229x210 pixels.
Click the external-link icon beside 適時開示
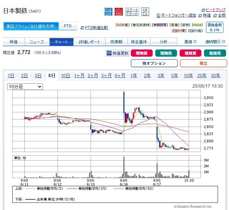point(223,42)
